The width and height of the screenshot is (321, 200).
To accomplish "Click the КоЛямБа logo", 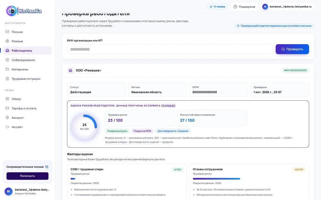I will click(24, 11).
